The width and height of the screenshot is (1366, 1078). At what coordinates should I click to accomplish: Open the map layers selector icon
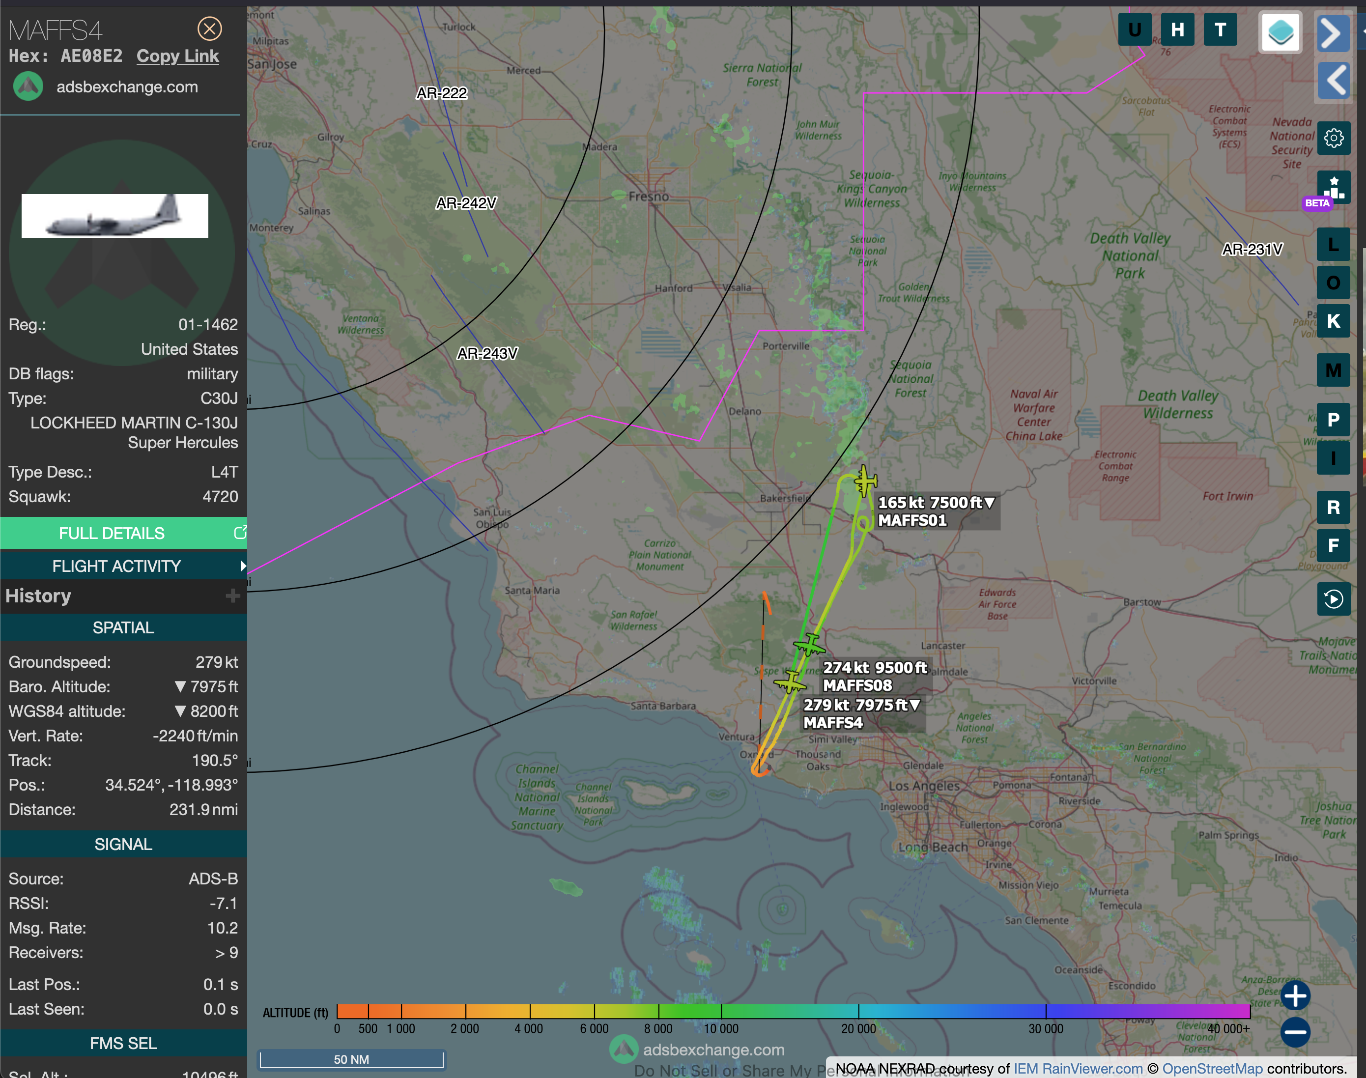pyautogui.click(x=1281, y=32)
